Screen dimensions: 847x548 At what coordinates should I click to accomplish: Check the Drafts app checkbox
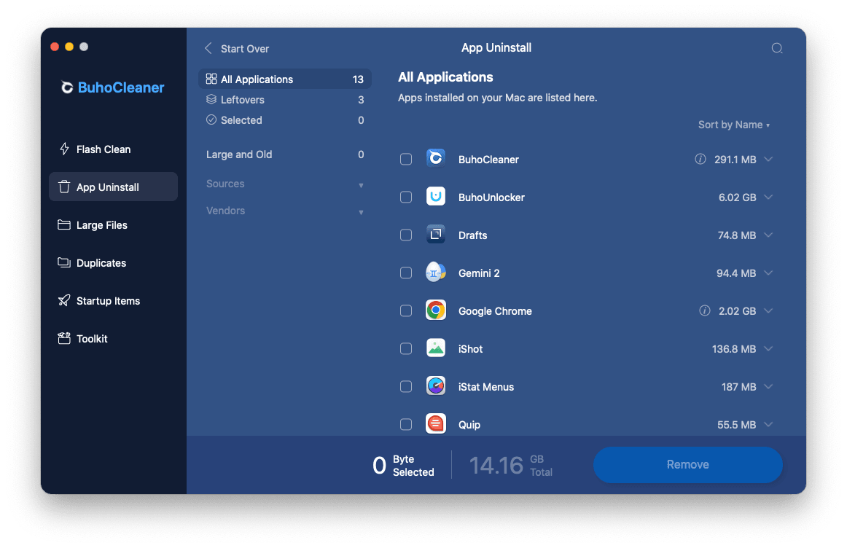(406, 235)
